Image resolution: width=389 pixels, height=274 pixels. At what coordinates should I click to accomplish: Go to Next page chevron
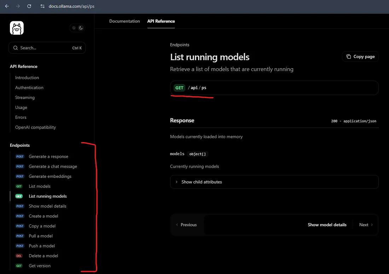click(371, 225)
